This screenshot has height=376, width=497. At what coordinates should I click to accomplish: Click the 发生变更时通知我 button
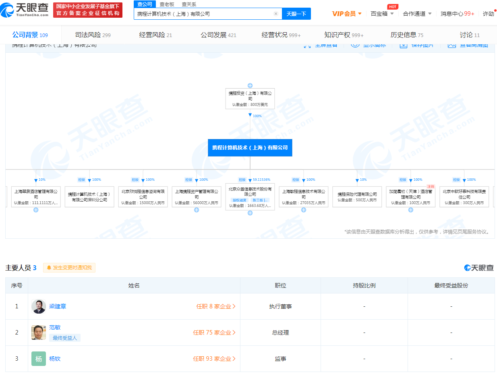pos(69,268)
